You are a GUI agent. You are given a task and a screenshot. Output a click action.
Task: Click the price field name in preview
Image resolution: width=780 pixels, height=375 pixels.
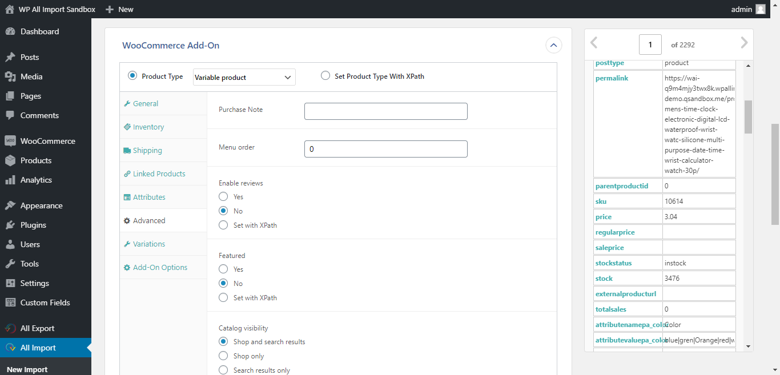coord(604,217)
